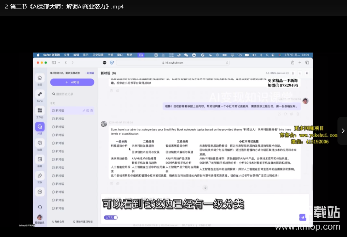
Task: Click the clear-chat icon at header far right
Action: [x=307, y=73]
